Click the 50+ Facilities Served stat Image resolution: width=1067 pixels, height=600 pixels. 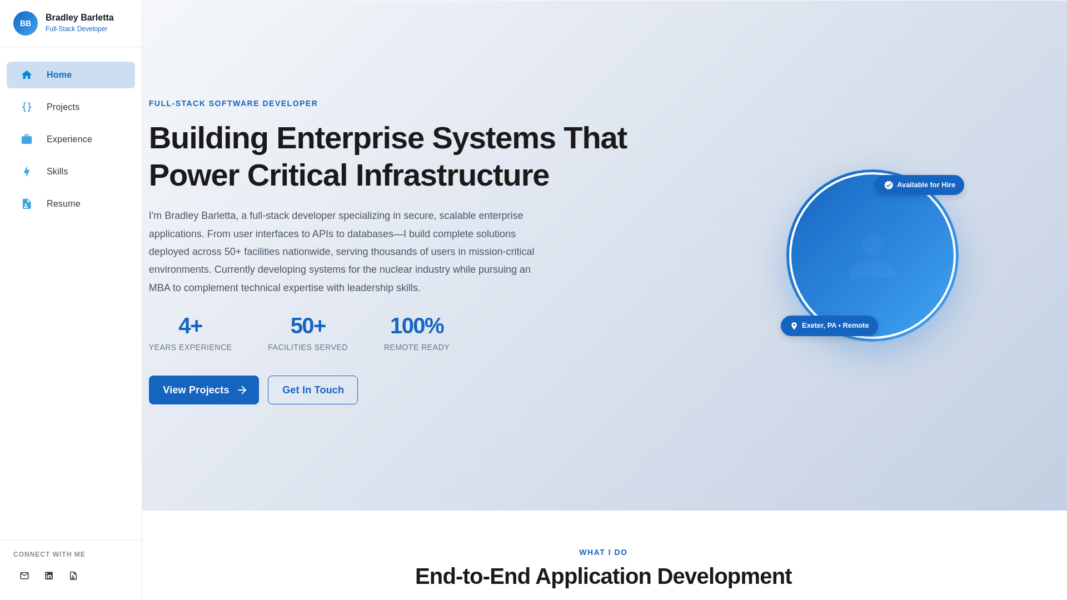tap(308, 333)
